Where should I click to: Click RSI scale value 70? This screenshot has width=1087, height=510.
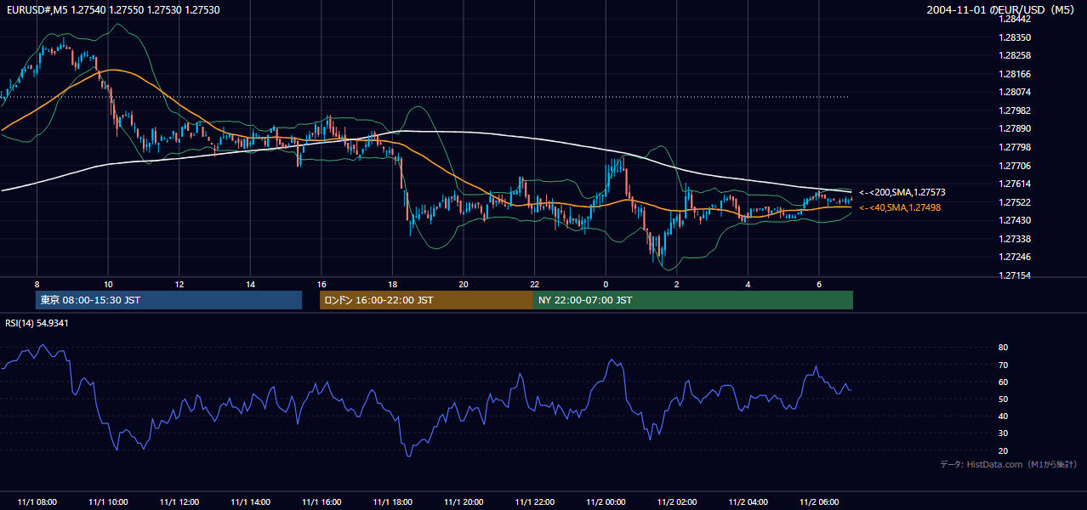coord(1003,365)
